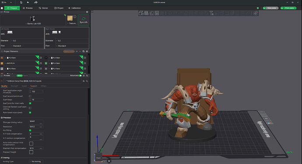Viewport: 302px width, 164px height.
Task: Click the Right Nozzle AMS icon
Action: point(55,32)
